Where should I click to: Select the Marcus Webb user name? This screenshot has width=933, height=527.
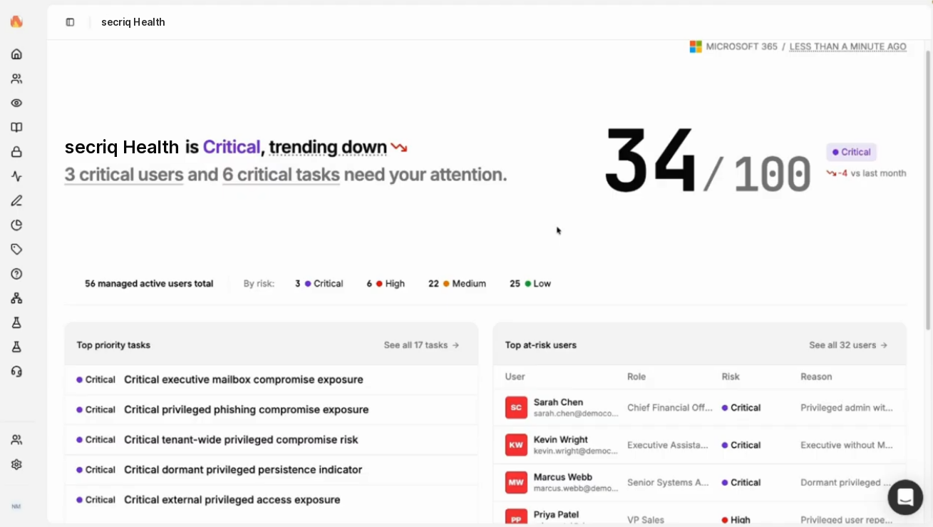[x=563, y=477]
